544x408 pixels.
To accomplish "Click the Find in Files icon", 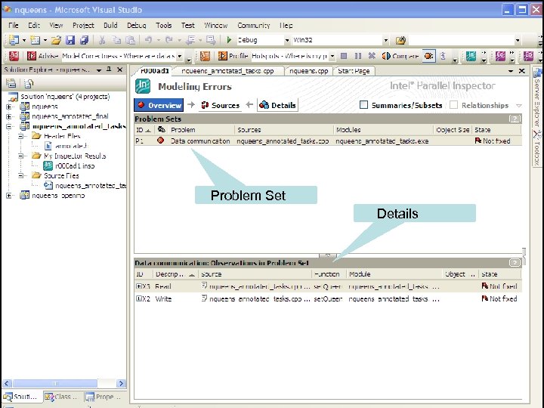I will pyautogui.click(x=400, y=41).
